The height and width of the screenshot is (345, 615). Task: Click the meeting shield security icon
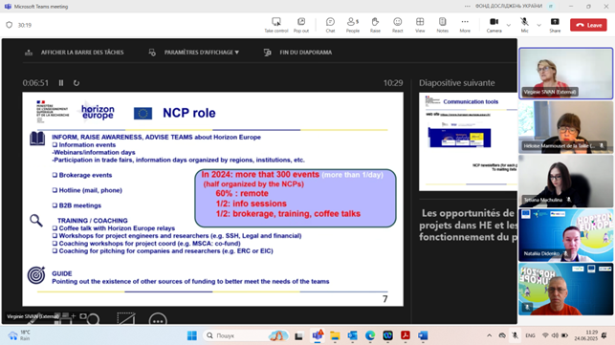pyautogui.click(x=9, y=25)
